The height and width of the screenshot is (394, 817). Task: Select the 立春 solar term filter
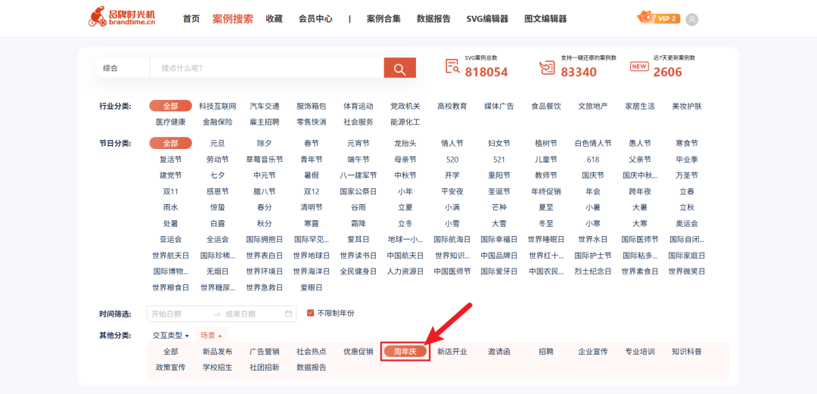point(687,191)
